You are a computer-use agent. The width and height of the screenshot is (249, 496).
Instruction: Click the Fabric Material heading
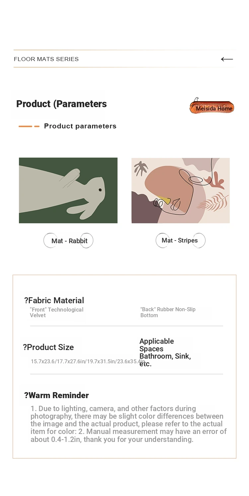(54, 300)
